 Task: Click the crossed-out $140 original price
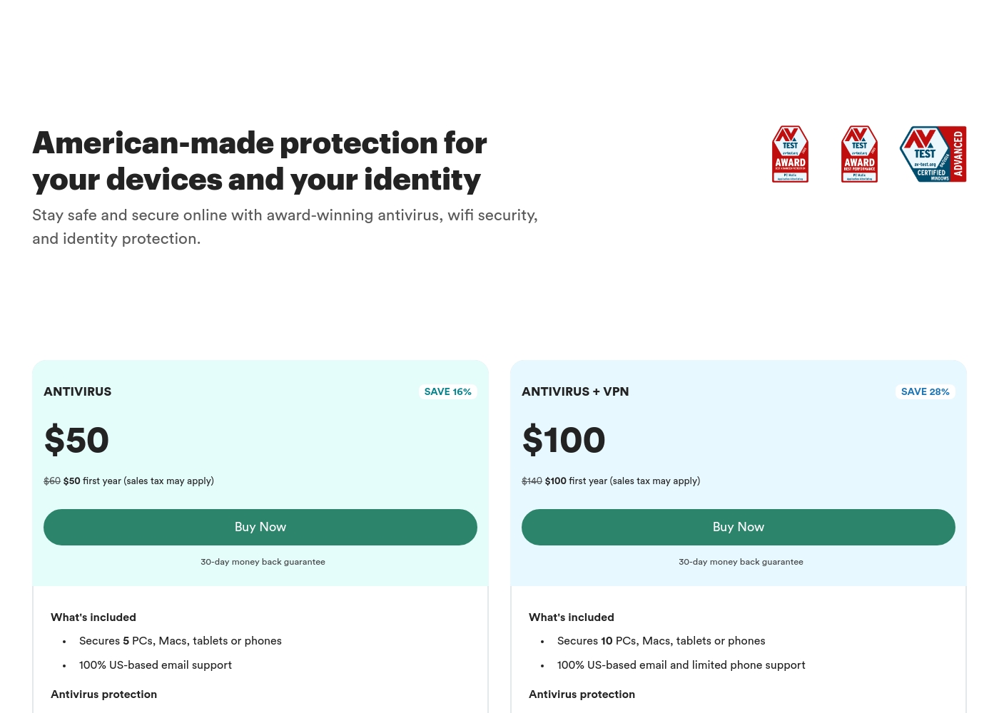[532, 481]
